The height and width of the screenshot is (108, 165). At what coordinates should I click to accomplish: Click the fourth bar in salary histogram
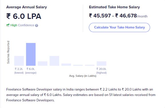54,61
